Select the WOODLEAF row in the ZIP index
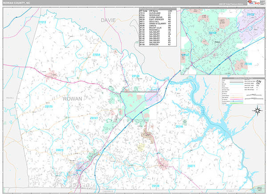 (x=158, y=15)
